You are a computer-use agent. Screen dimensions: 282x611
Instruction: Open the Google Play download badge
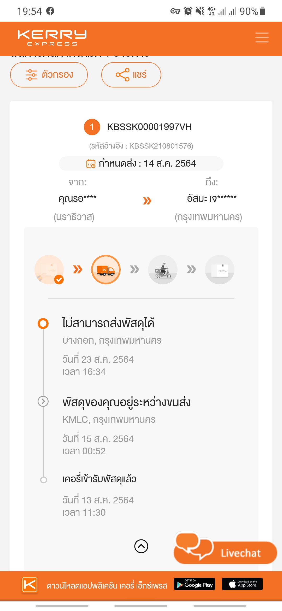click(195, 584)
